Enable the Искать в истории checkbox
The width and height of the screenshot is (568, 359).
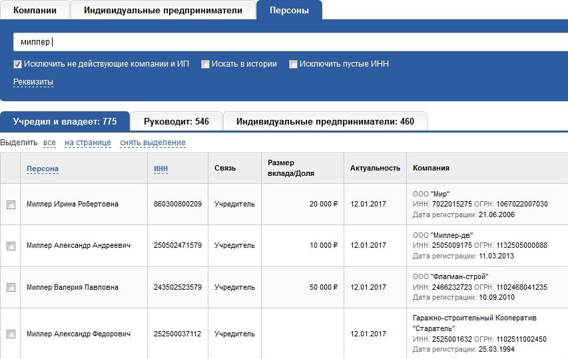205,64
